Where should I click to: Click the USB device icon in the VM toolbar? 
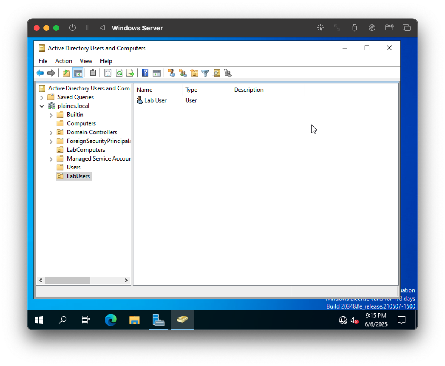point(355,28)
